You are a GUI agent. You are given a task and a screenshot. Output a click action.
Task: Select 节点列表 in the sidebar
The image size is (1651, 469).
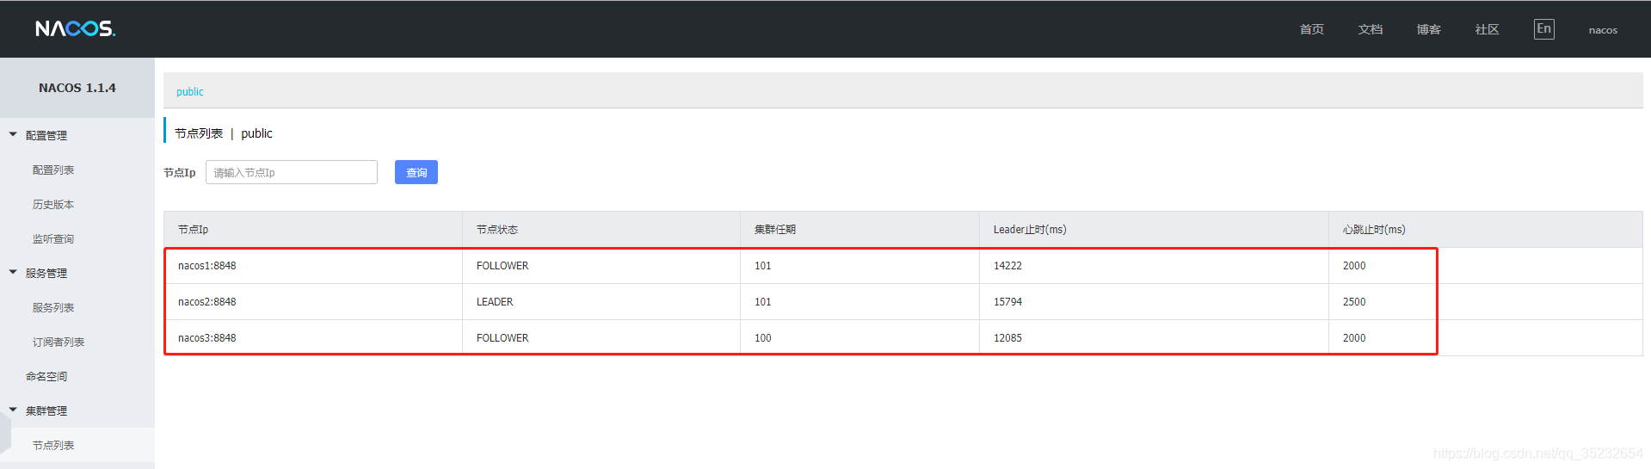tap(53, 445)
